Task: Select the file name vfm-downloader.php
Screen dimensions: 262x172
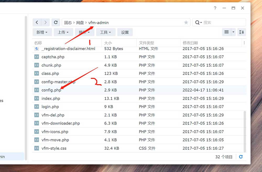Action: click(x=61, y=123)
